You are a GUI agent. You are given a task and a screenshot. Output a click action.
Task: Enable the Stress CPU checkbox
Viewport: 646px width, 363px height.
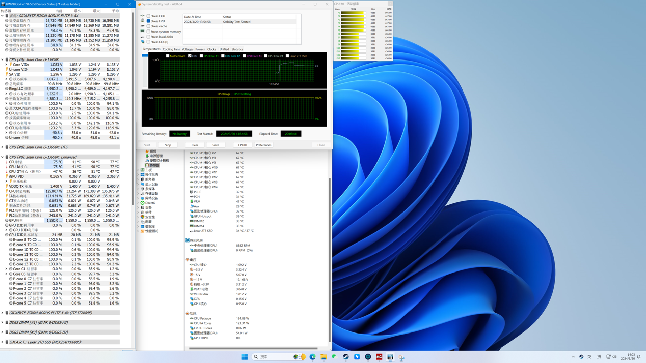[148, 16]
